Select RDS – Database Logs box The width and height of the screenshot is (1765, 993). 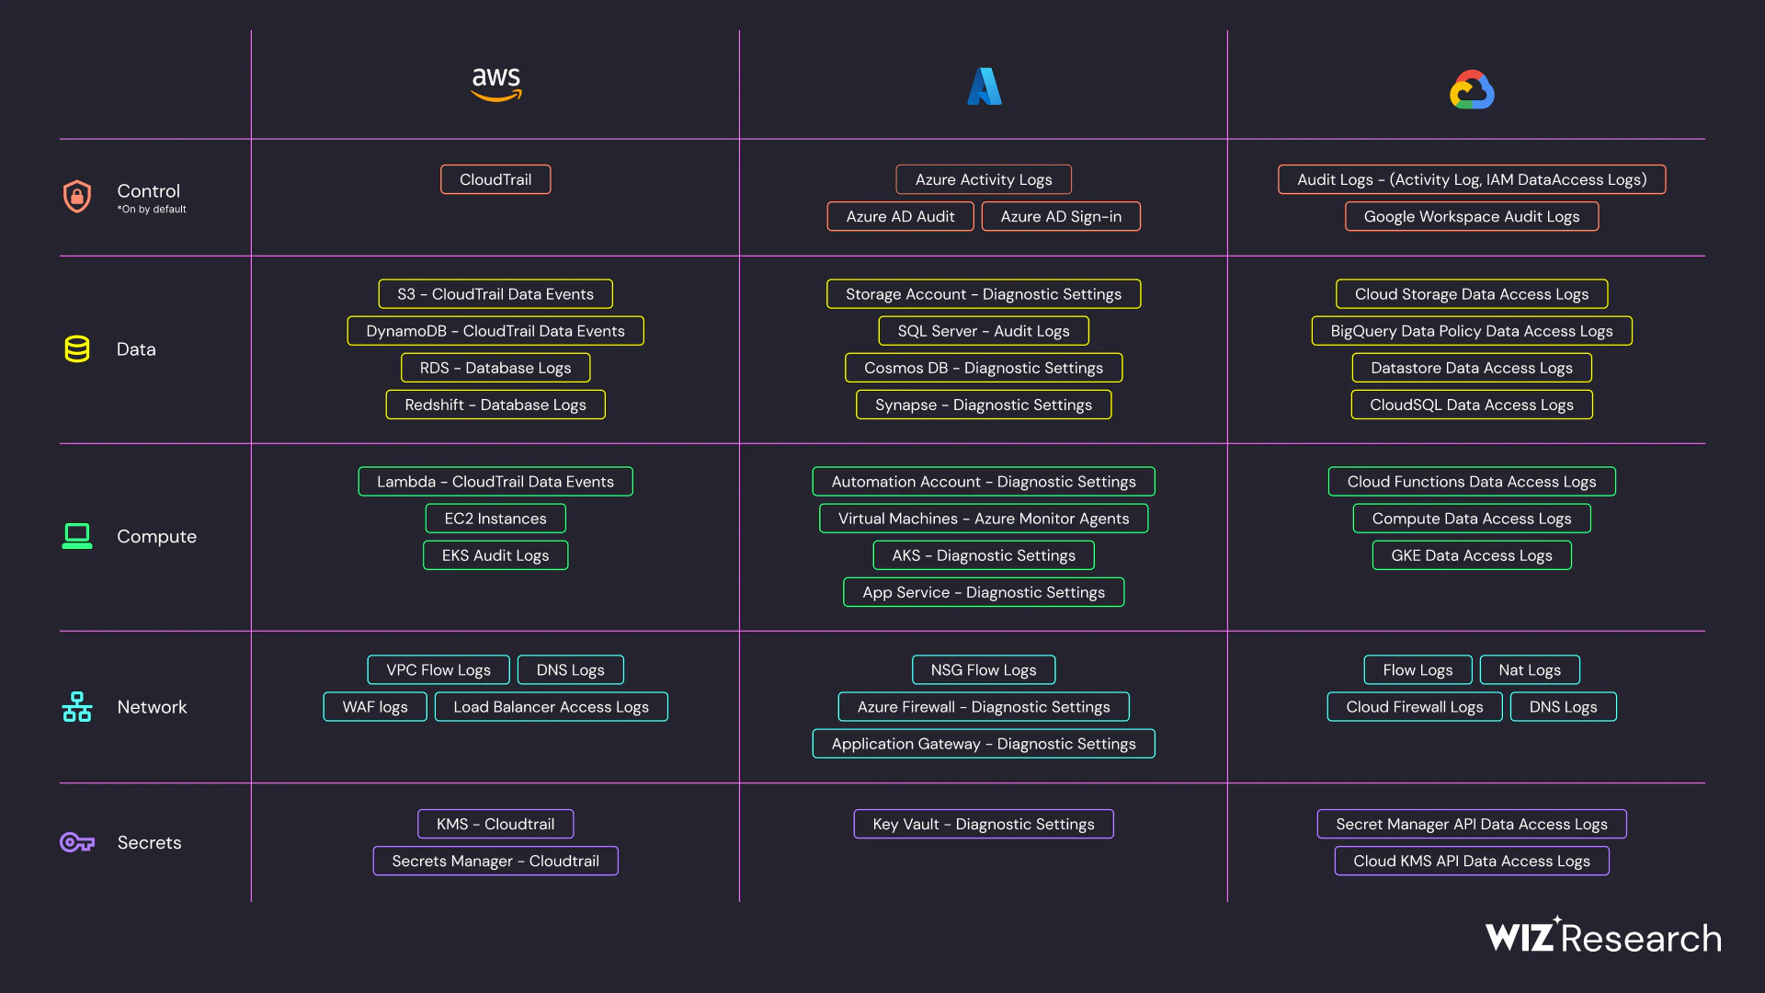[x=495, y=368]
